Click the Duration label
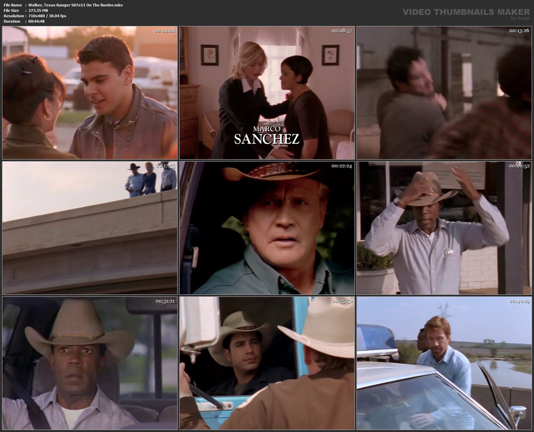 click(x=12, y=21)
